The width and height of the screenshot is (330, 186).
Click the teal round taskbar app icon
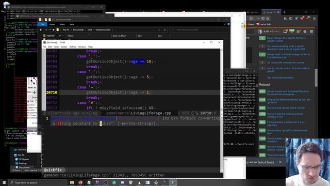[114, 182]
